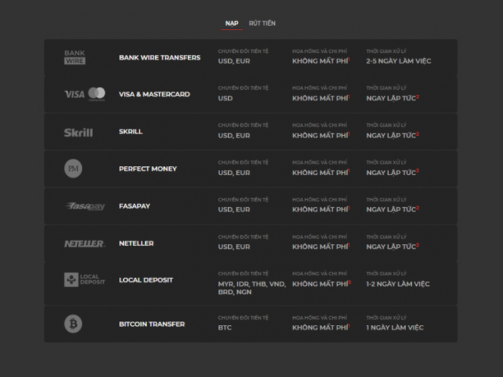Click '1 NGÀY LÀM VIỆC' in Bitcoin row
The height and width of the screenshot is (377, 503).
395,327
